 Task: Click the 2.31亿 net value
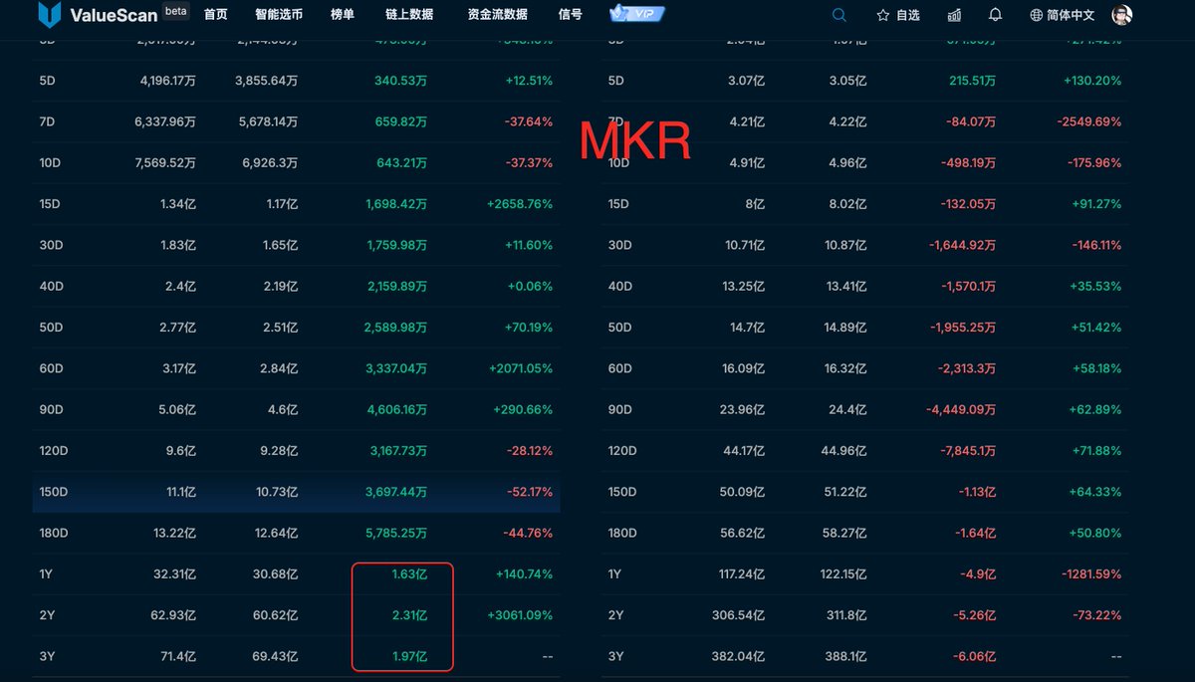click(x=410, y=615)
